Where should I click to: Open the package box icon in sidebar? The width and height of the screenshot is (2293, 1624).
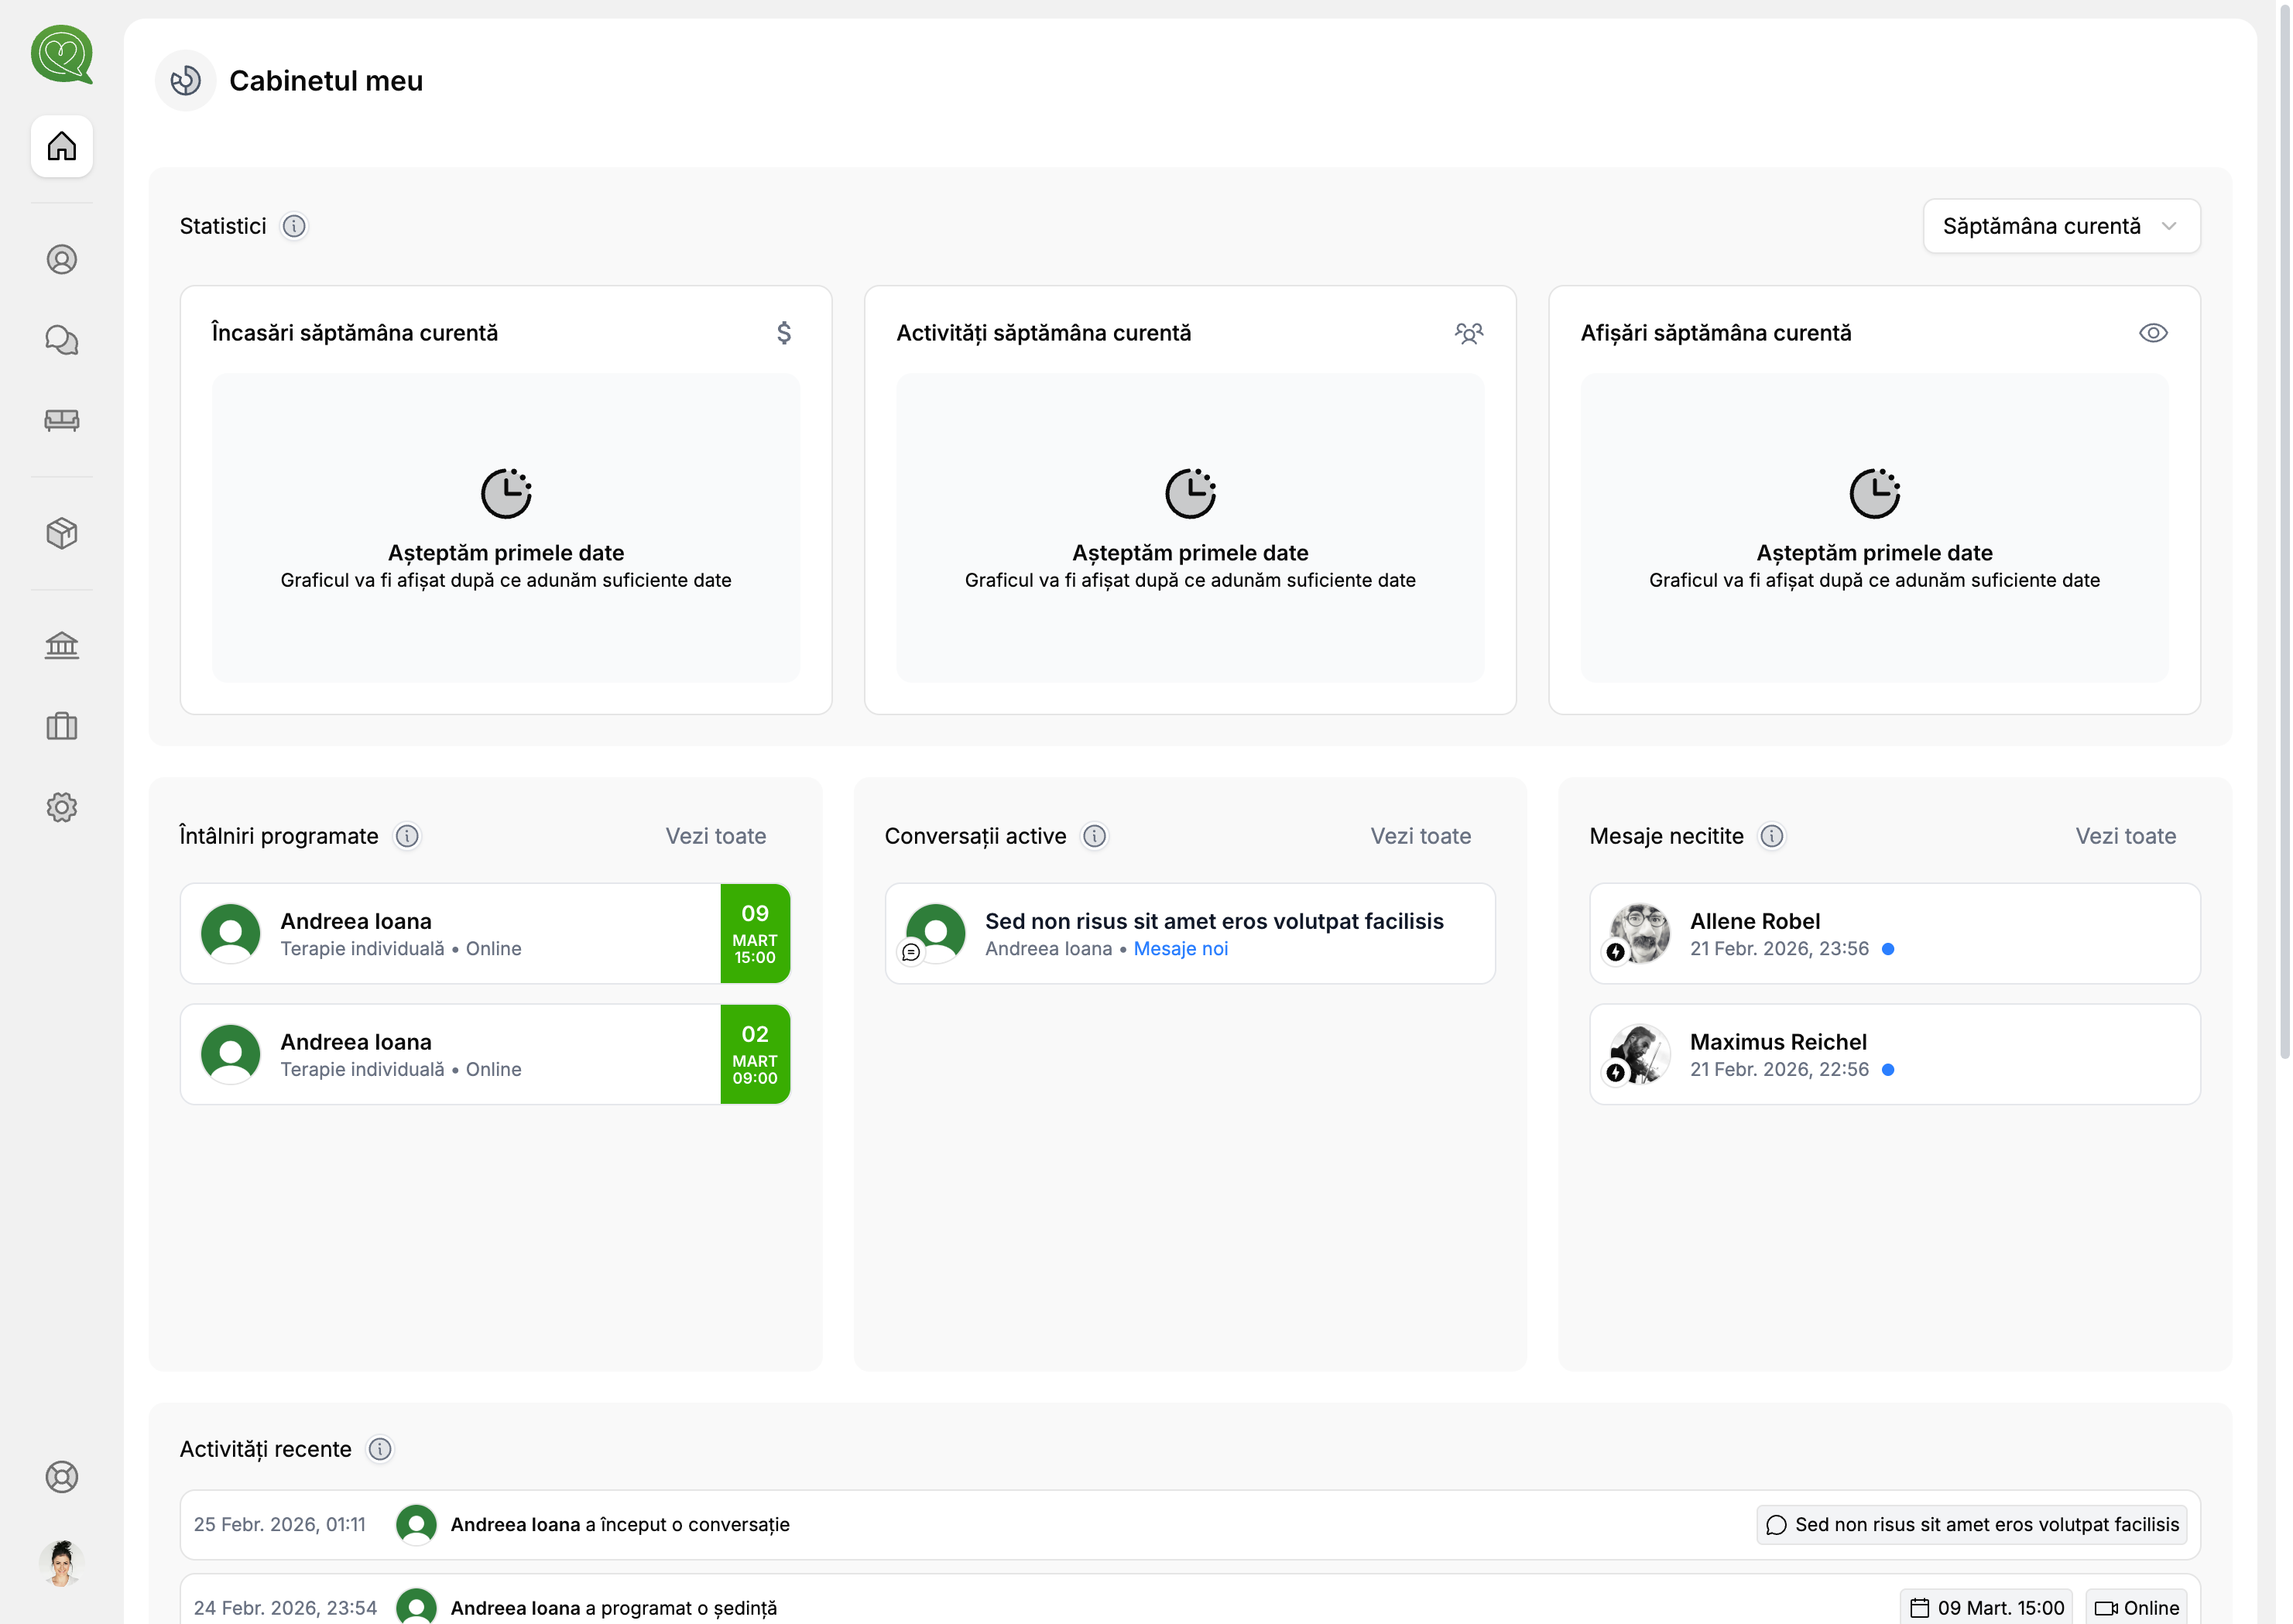(x=62, y=533)
